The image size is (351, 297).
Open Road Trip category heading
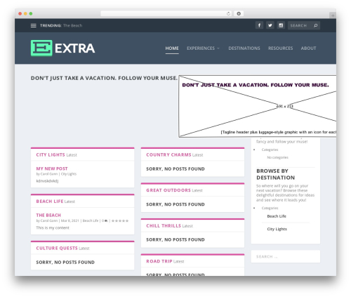159,261
